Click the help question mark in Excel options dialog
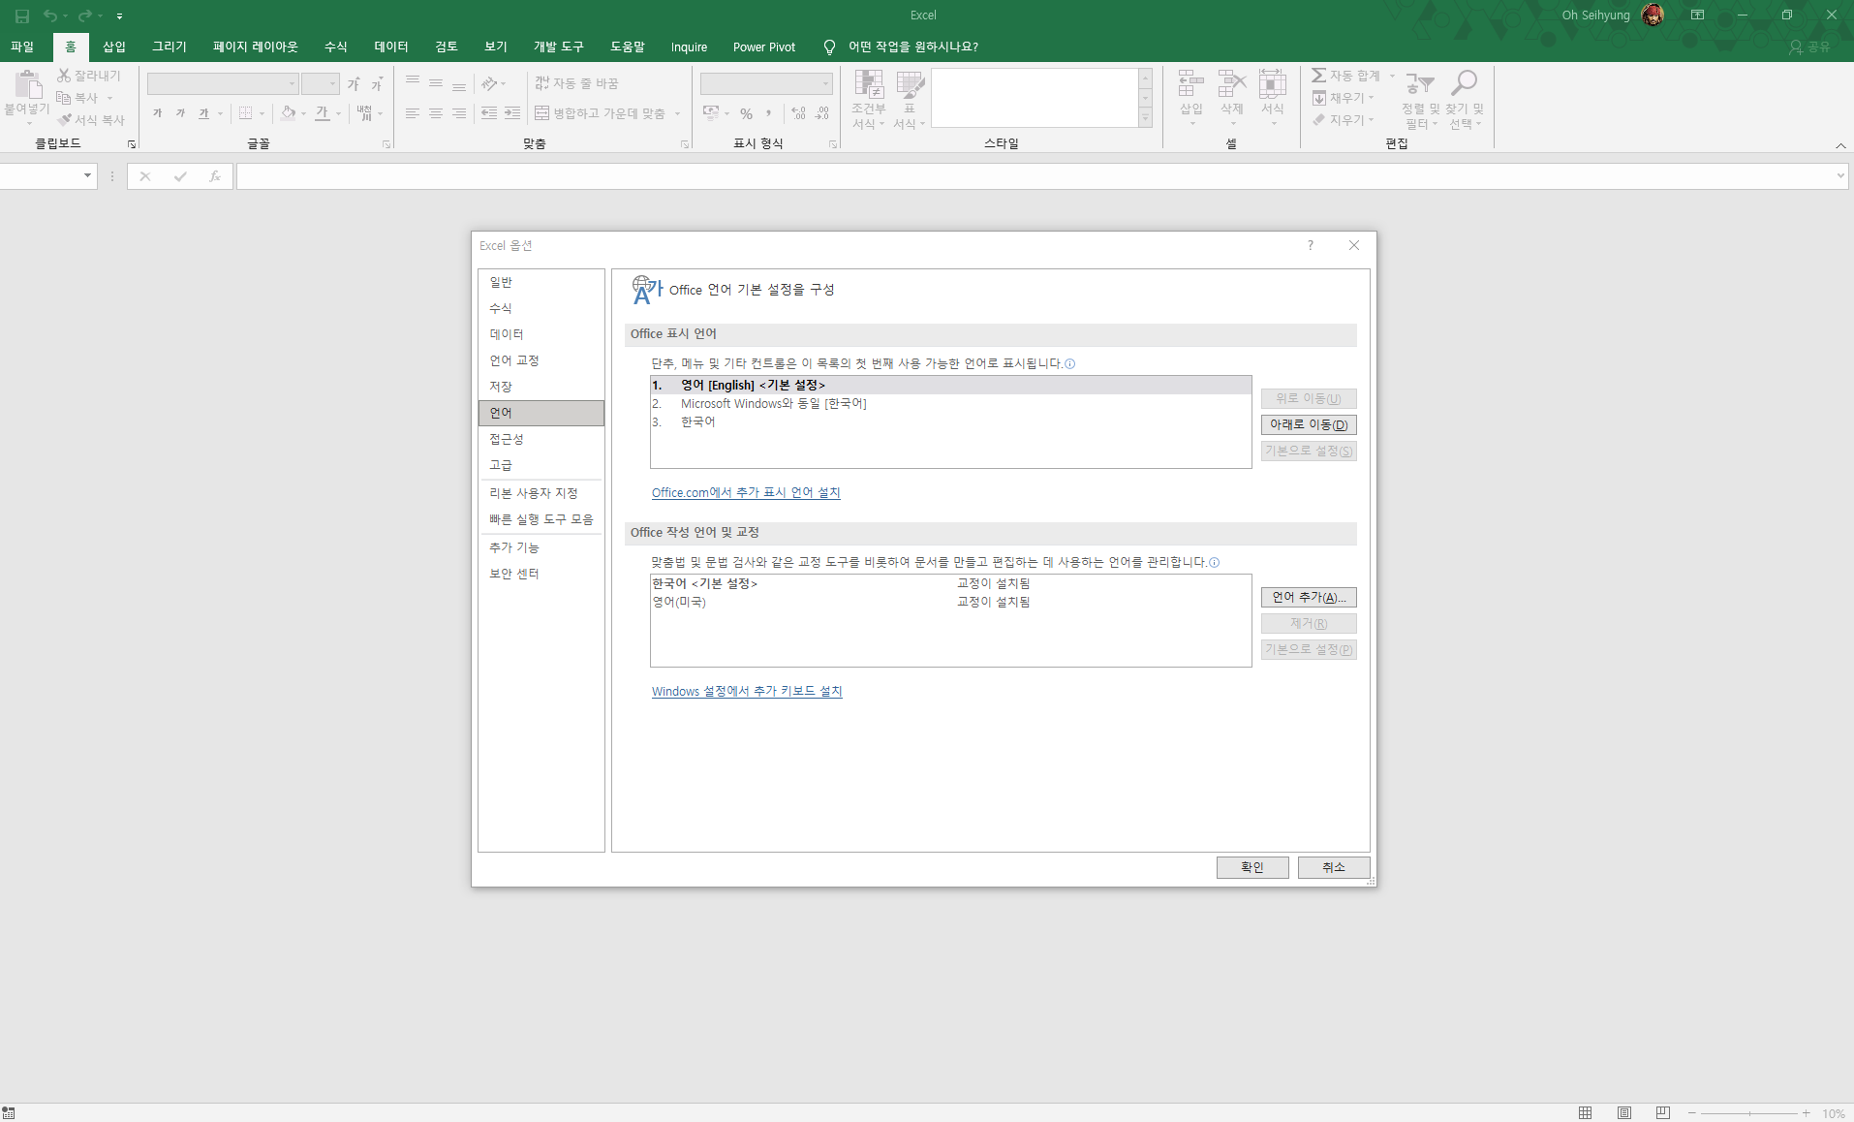Image resolution: width=1854 pixels, height=1122 pixels. (x=1311, y=245)
